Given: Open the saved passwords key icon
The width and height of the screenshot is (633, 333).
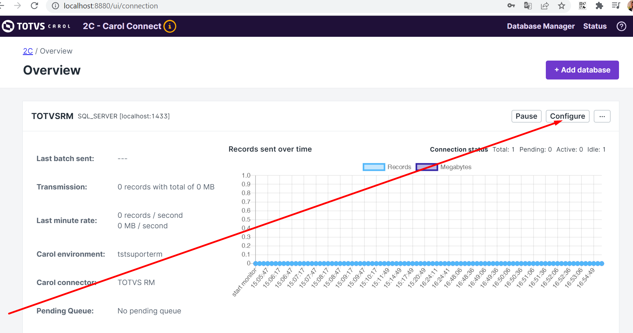Looking at the screenshot, I should pyautogui.click(x=511, y=6).
